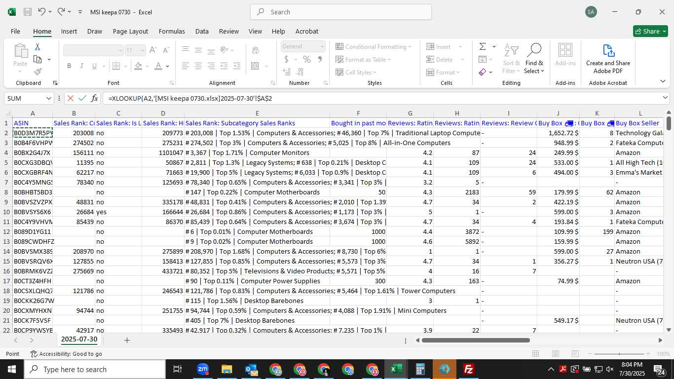Click the Save icon in the title bar
Viewport: 674px width, 379px height.
coord(28,12)
